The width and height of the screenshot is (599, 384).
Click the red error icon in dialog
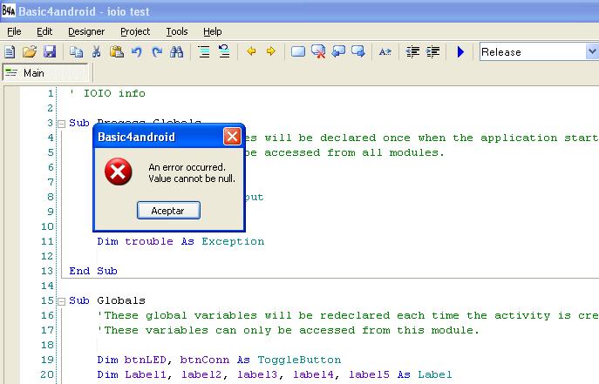point(119,172)
